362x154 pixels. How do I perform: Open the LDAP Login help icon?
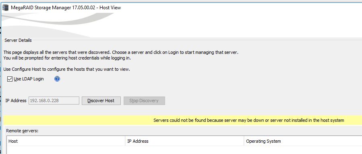click(x=57, y=79)
